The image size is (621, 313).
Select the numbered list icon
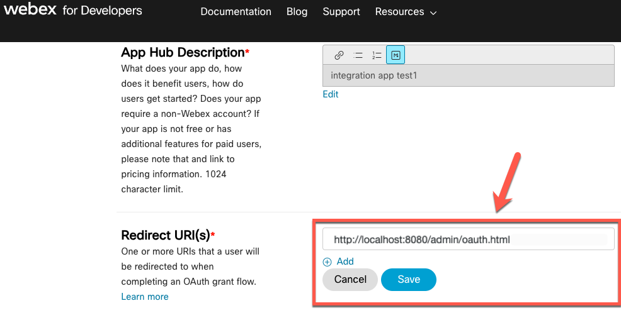377,55
